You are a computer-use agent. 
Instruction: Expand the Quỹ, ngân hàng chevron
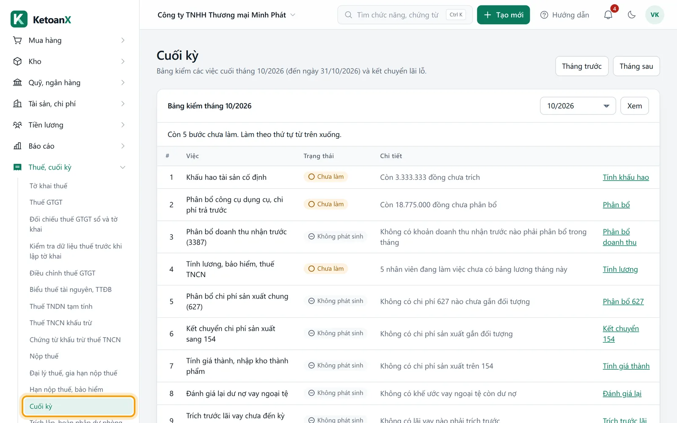click(x=123, y=82)
